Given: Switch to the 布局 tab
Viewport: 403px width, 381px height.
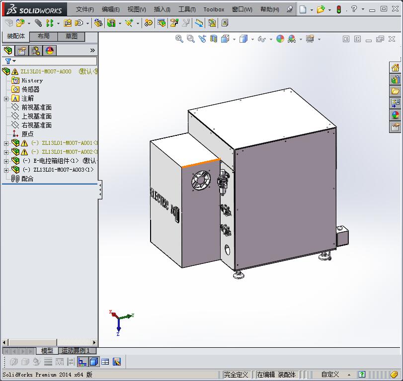Looking at the screenshot, I should pyautogui.click(x=44, y=36).
